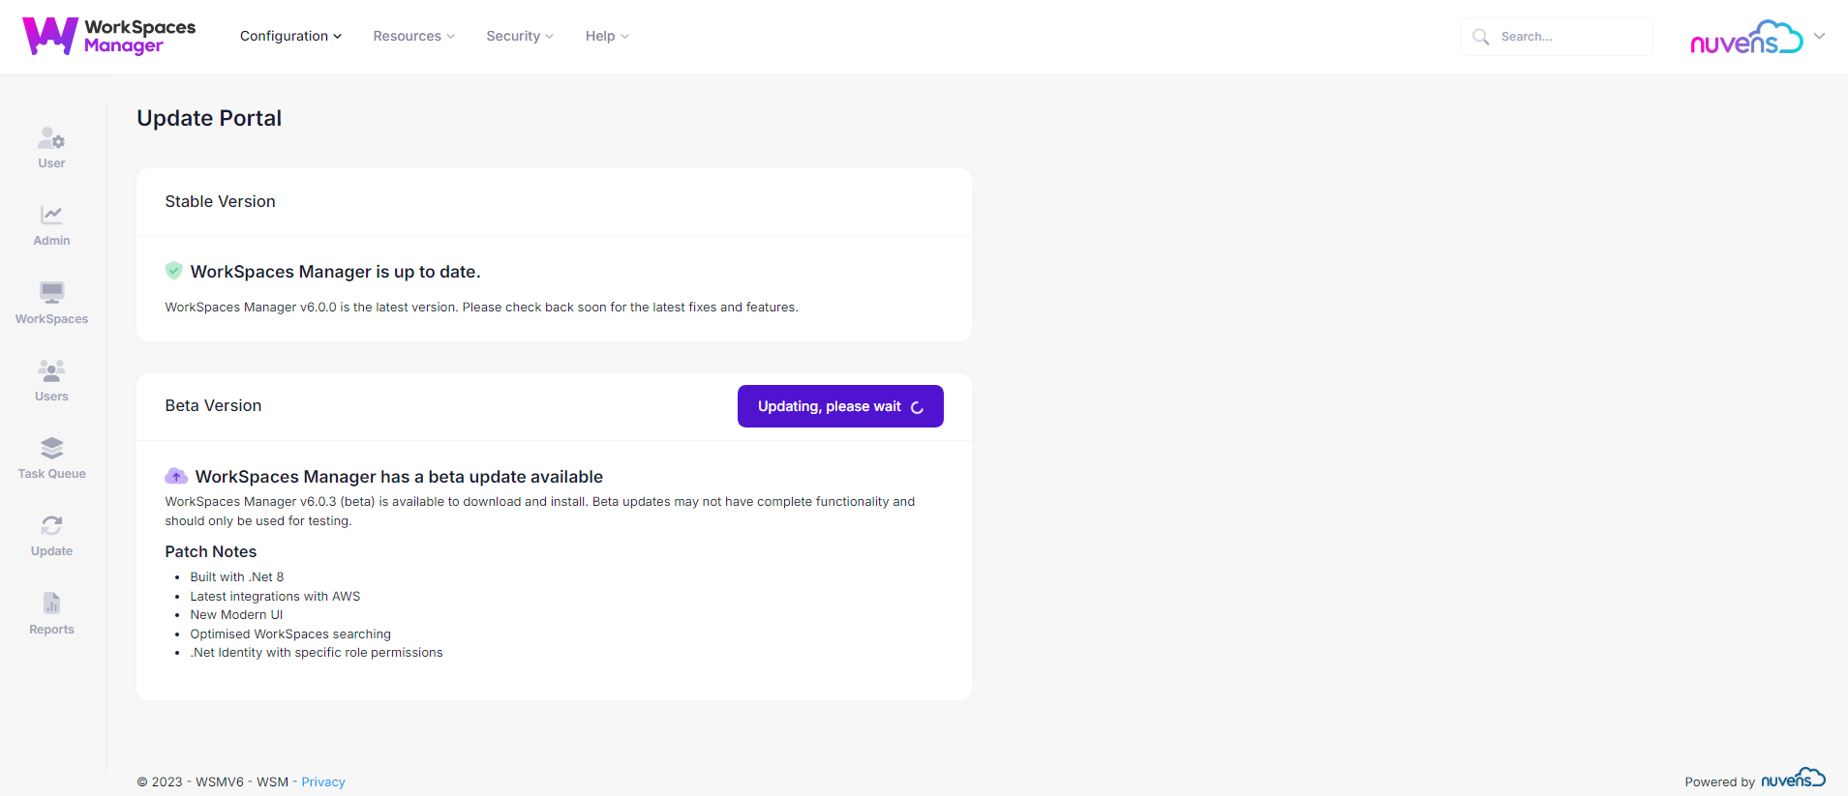Expand the Resources dropdown menu
The image size is (1848, 796).
coord(413,37)
